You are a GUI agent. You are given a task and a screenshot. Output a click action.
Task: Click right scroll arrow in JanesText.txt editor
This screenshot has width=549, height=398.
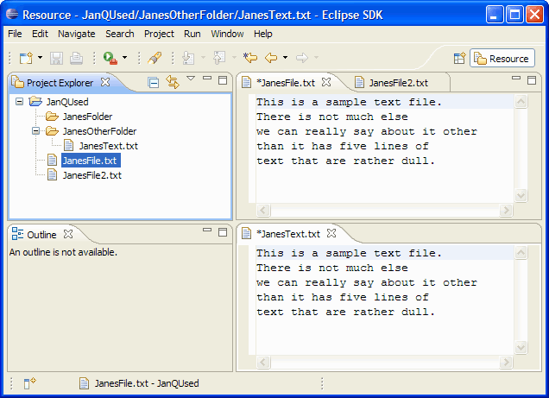pyautogui.click(x=506, y=362)
